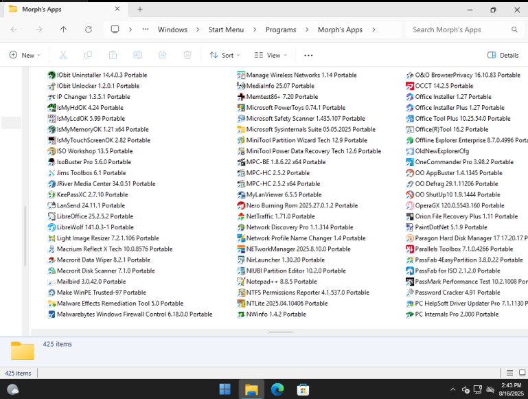
Task: Select Notepad++ 8.8.5 Portable
Action: click(x=277, y=282)
